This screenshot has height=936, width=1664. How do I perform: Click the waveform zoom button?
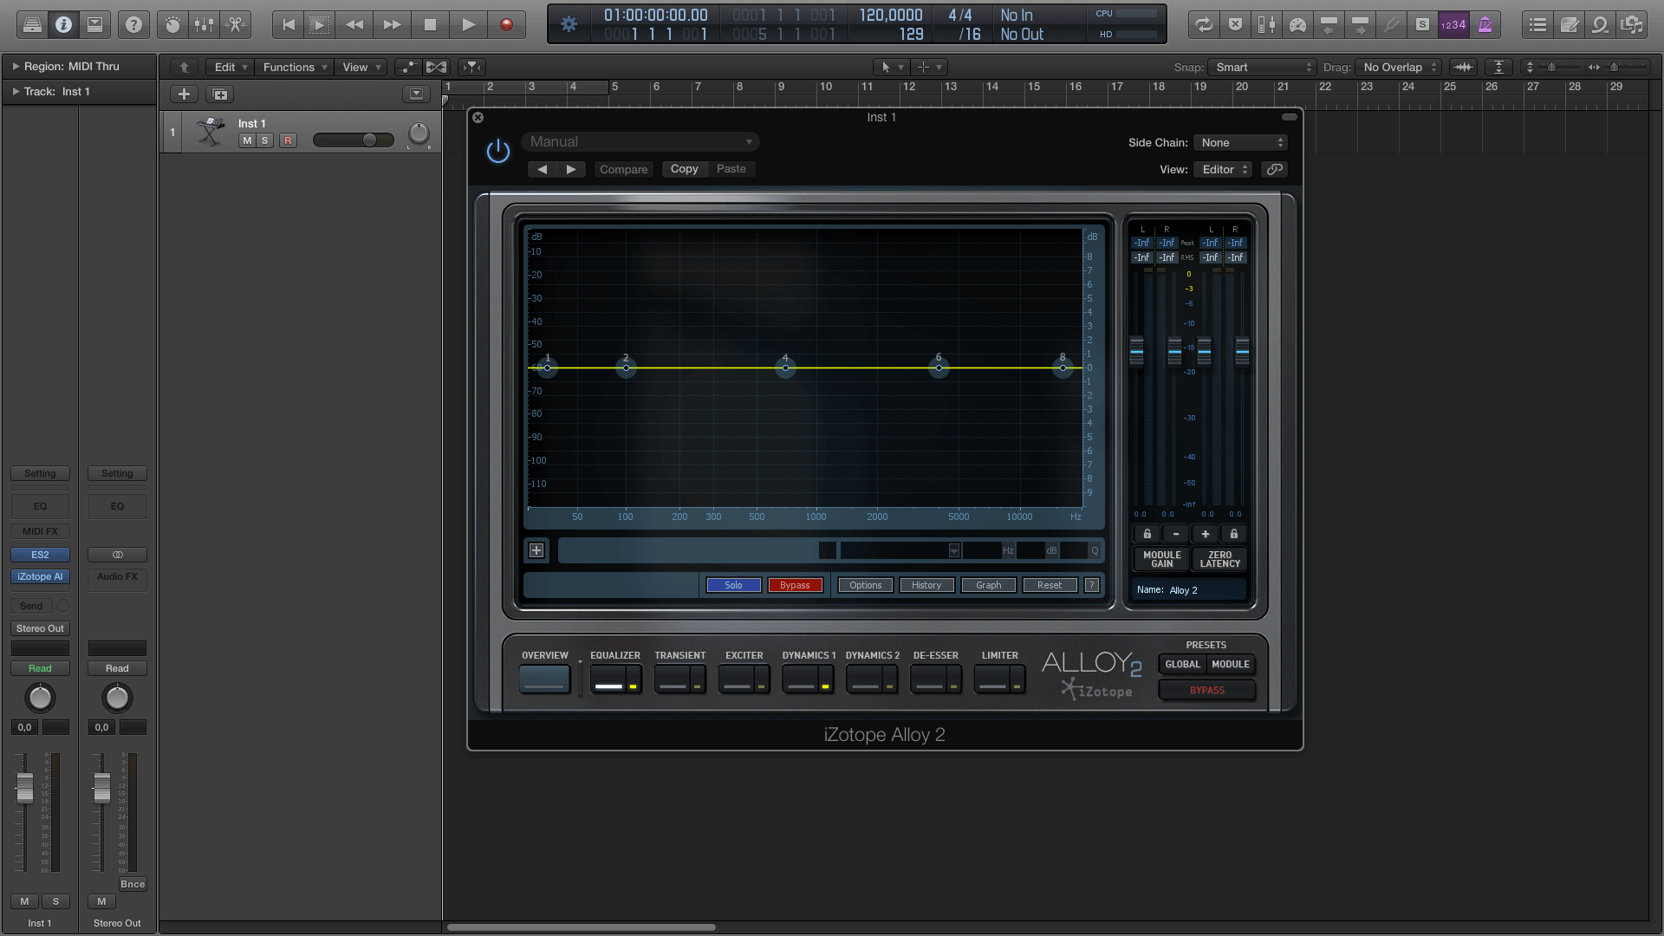pos(1463,67)
